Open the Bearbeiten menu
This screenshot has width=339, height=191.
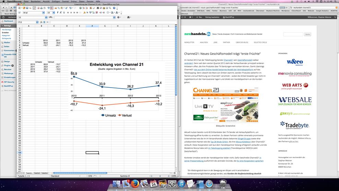coord(36,1)
